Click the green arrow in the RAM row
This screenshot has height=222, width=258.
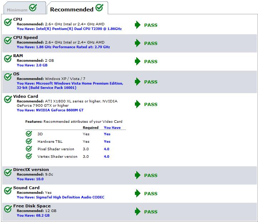(x=137, y=61)
